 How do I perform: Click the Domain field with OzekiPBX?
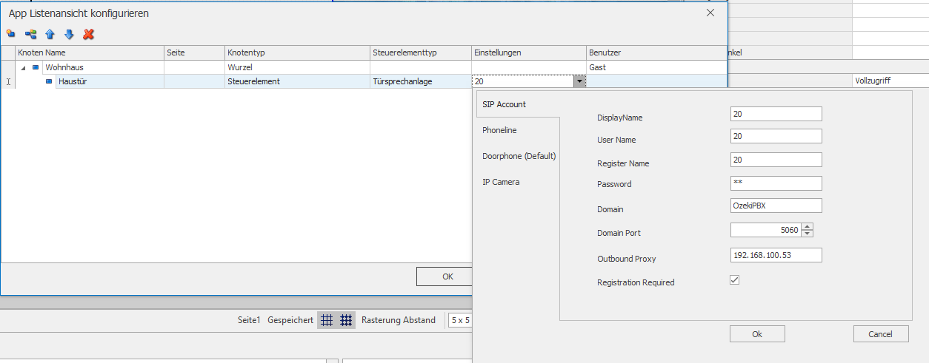[x=776, y=206]
